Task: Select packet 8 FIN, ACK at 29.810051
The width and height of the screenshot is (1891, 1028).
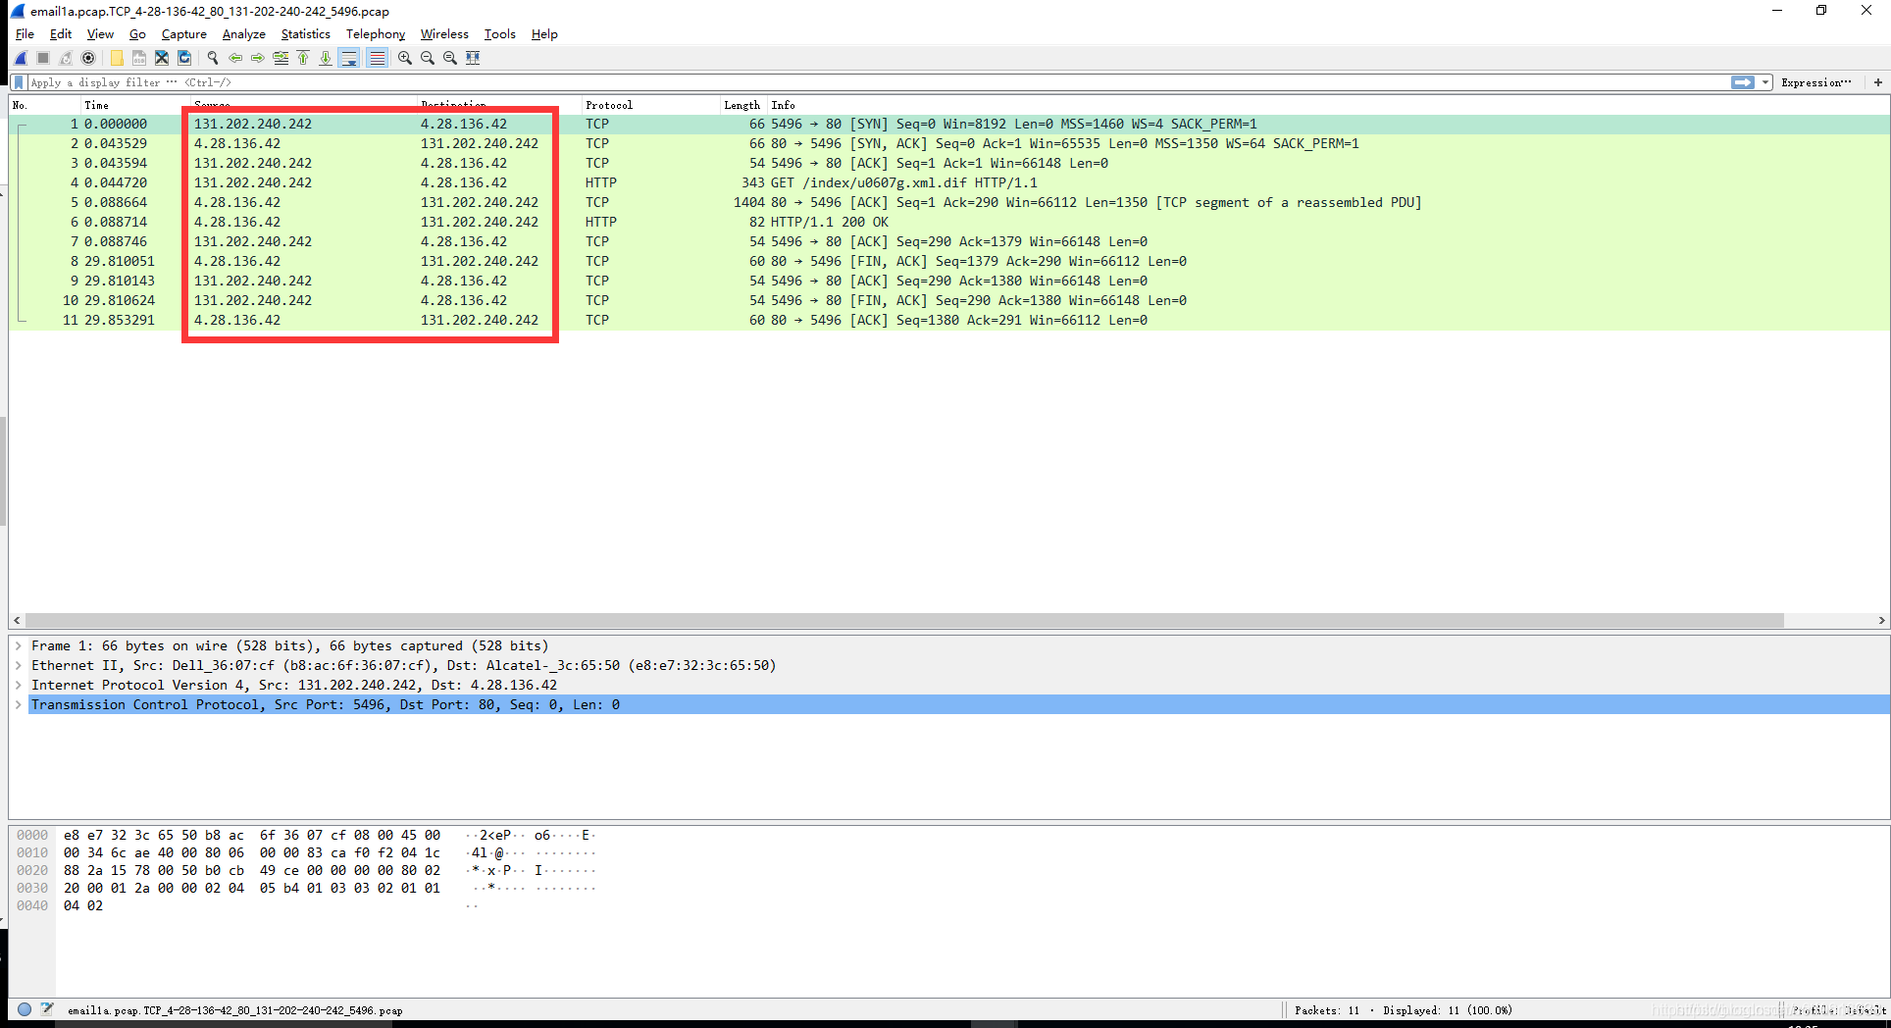Action: tap(949, 261)
